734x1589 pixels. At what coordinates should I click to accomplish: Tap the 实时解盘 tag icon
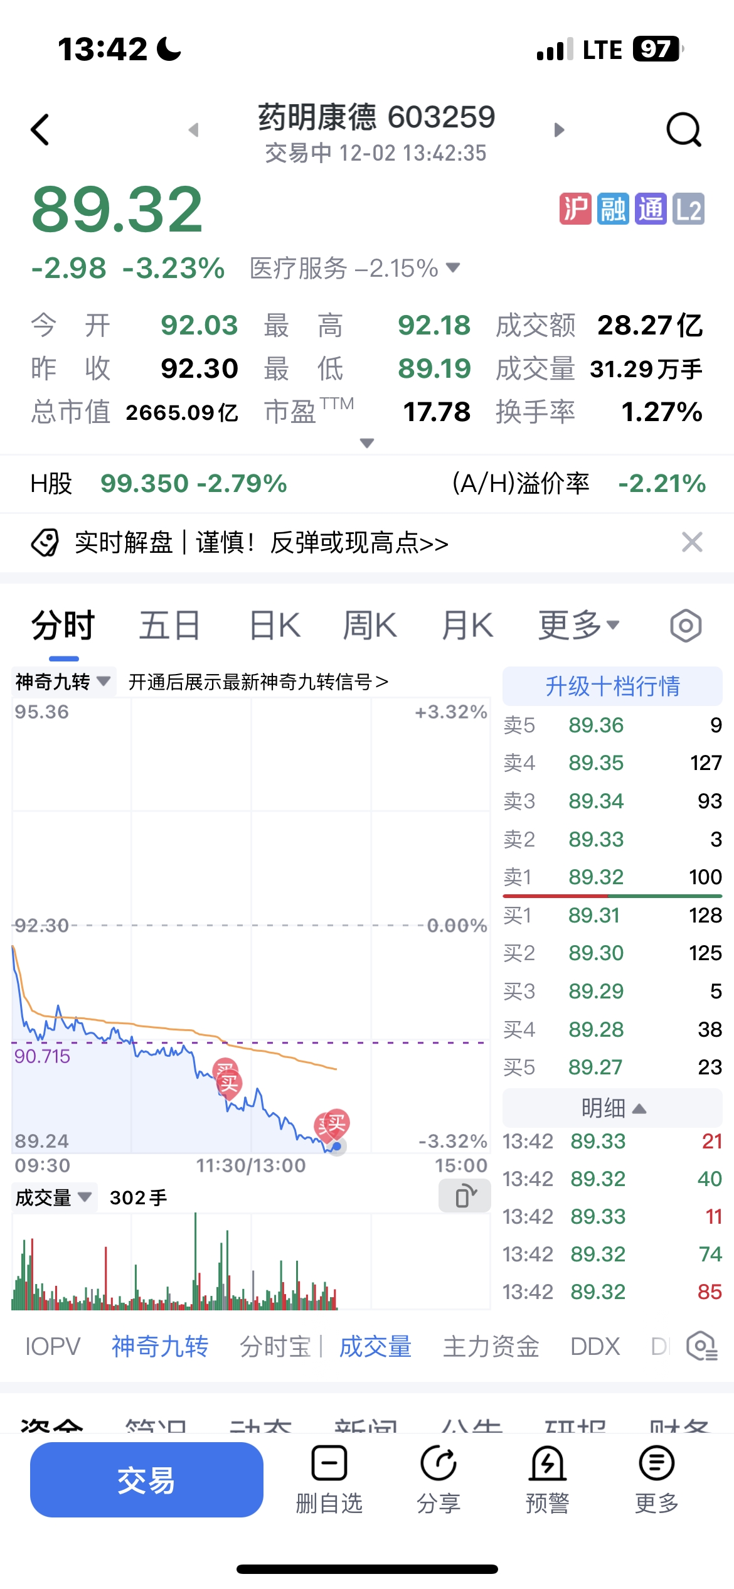[45, 543]
